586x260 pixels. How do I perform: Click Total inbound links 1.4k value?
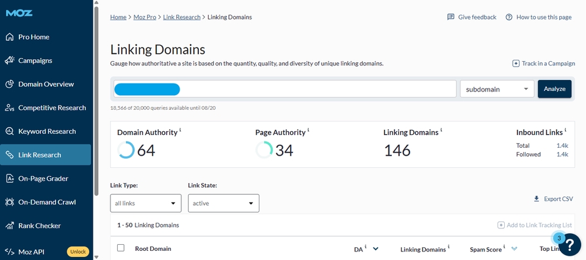562,146
